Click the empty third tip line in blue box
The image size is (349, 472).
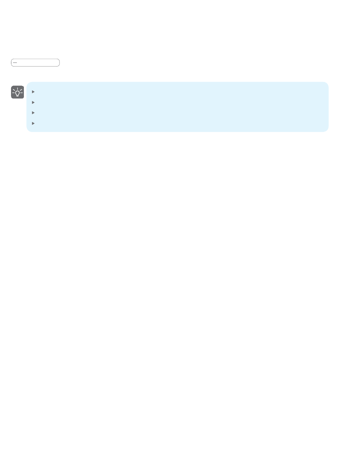pyautogui.click(x=180, y=112)
